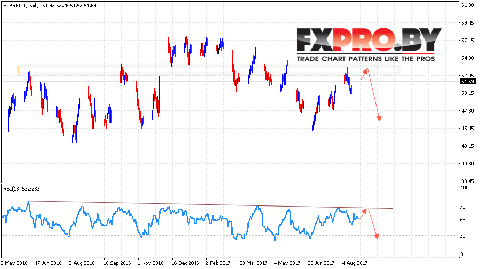Click the 50.15 price axis label

tap(467, 93)
